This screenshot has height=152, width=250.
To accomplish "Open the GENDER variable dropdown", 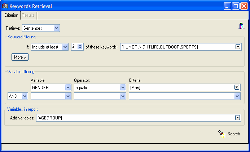I will (68, 87).
